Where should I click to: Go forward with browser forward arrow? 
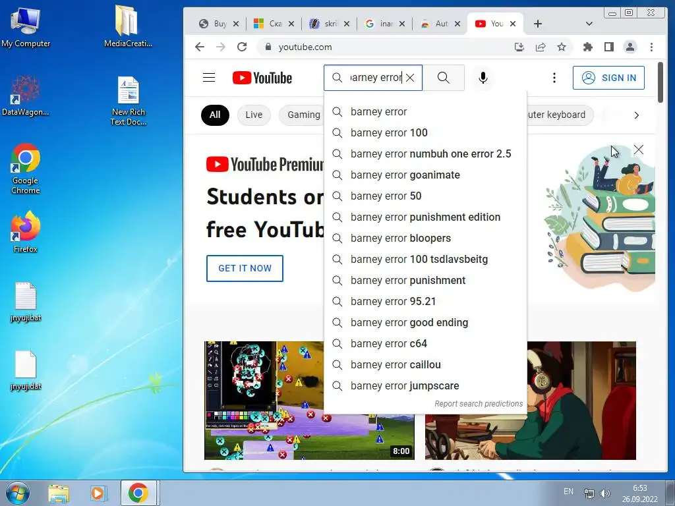pos(220,47)
